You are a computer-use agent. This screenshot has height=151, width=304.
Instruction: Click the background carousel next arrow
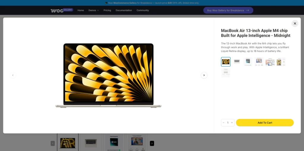pos(152,144)
